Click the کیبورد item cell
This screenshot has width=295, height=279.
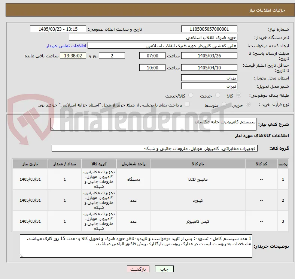click(x=198, y=200)
